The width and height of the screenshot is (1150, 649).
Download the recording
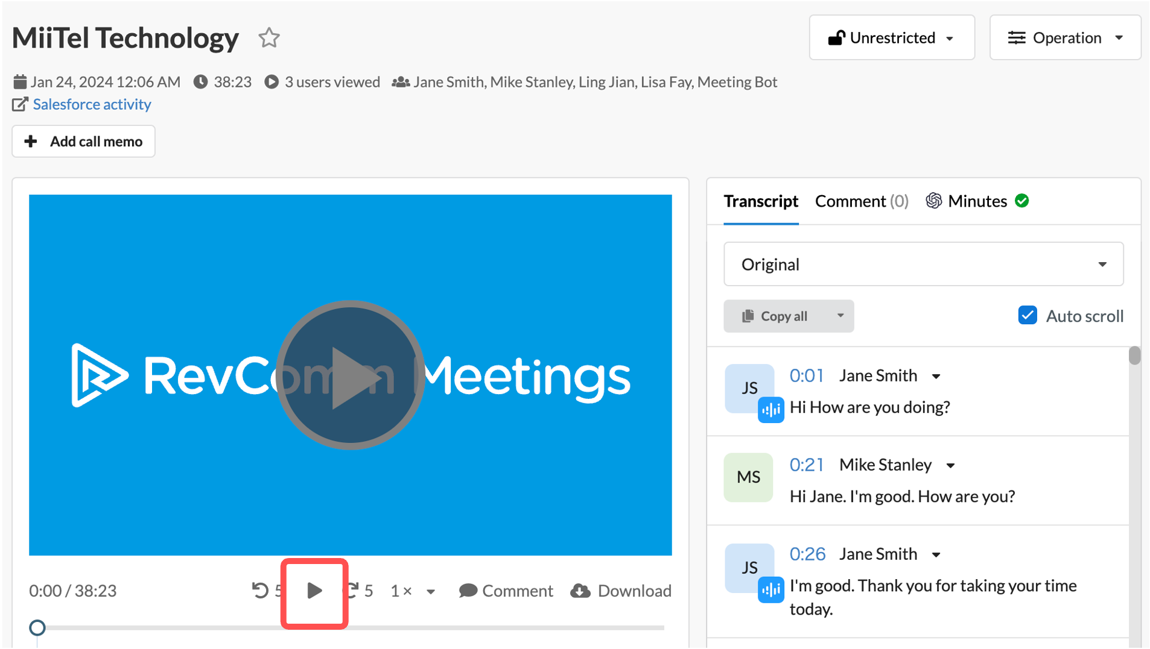click(621, 591)
